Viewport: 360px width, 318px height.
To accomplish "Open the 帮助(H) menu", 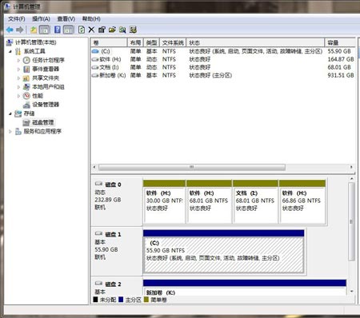I will (91, 19).
